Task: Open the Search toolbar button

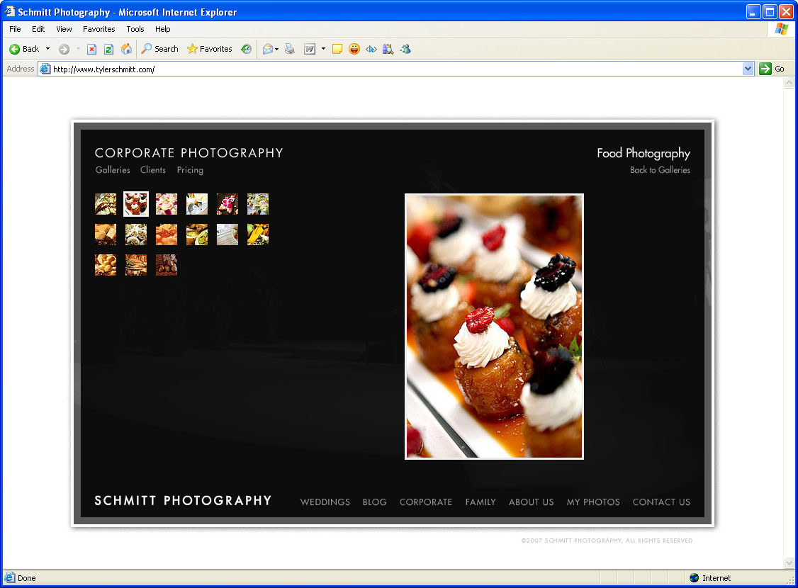Action: pyautogui.click(x=159, y=49)
